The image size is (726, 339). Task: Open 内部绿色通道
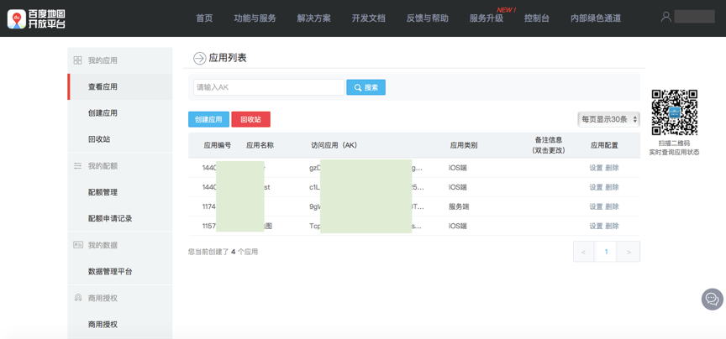click(x=596, y=18)
